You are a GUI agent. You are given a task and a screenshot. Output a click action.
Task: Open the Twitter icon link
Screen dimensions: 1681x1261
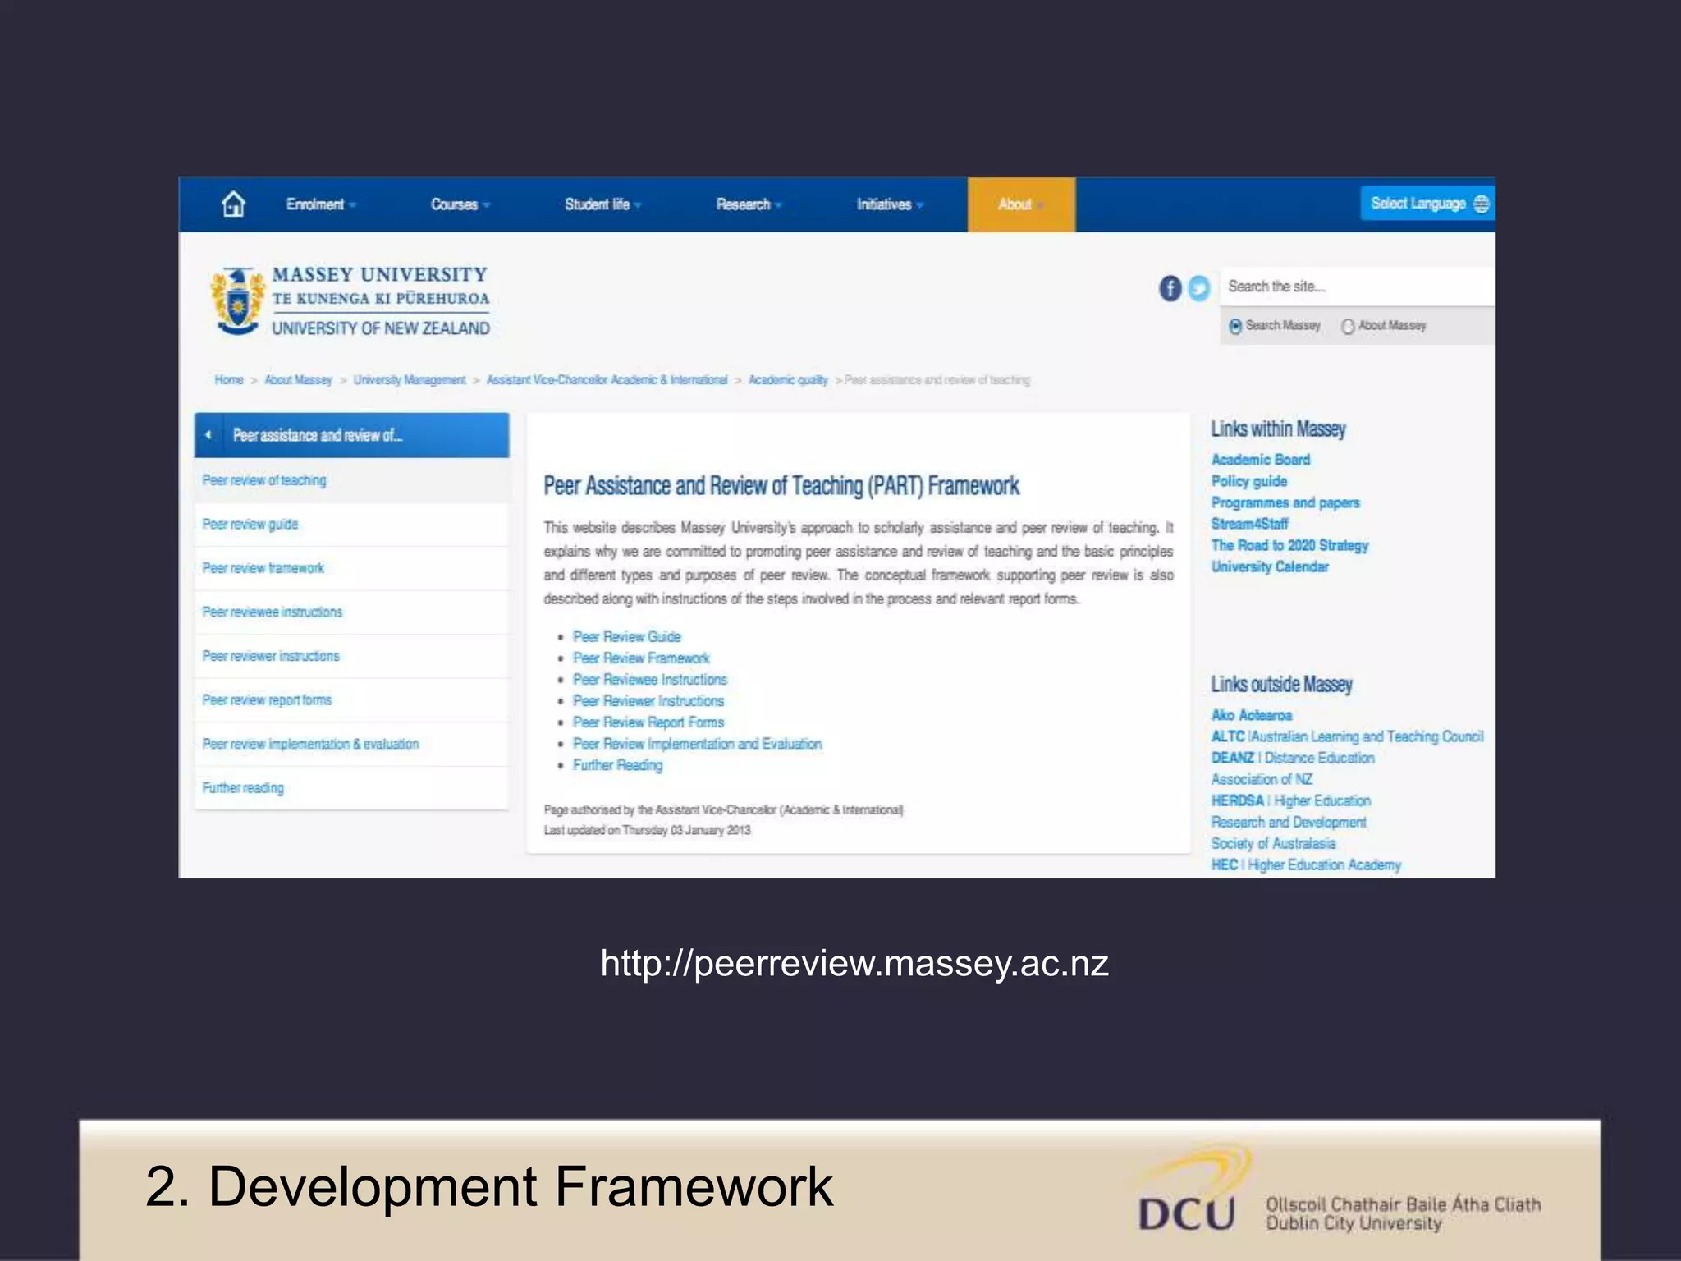coord(1199,288)
